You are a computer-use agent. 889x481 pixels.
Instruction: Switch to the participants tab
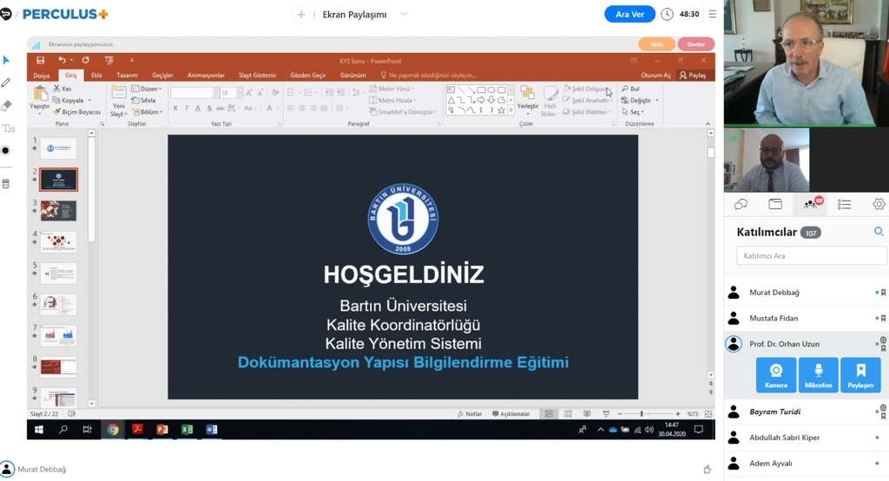tap(811, 204)
